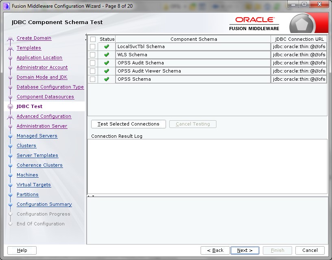Enable the OPSS Schema row checkbox

click(92, 79)
